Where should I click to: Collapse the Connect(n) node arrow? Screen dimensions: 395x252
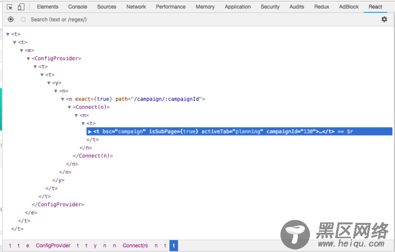[x=70, y=108]
